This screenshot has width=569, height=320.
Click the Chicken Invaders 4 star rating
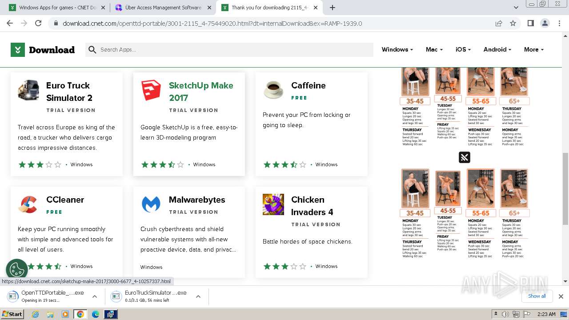click(x=284, y=266)
